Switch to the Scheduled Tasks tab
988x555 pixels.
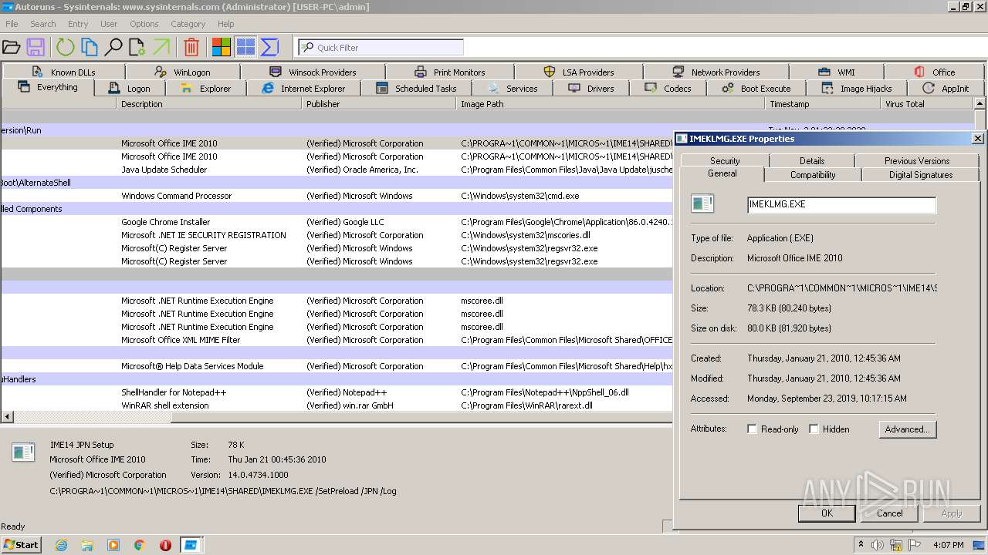coord(416,89)
